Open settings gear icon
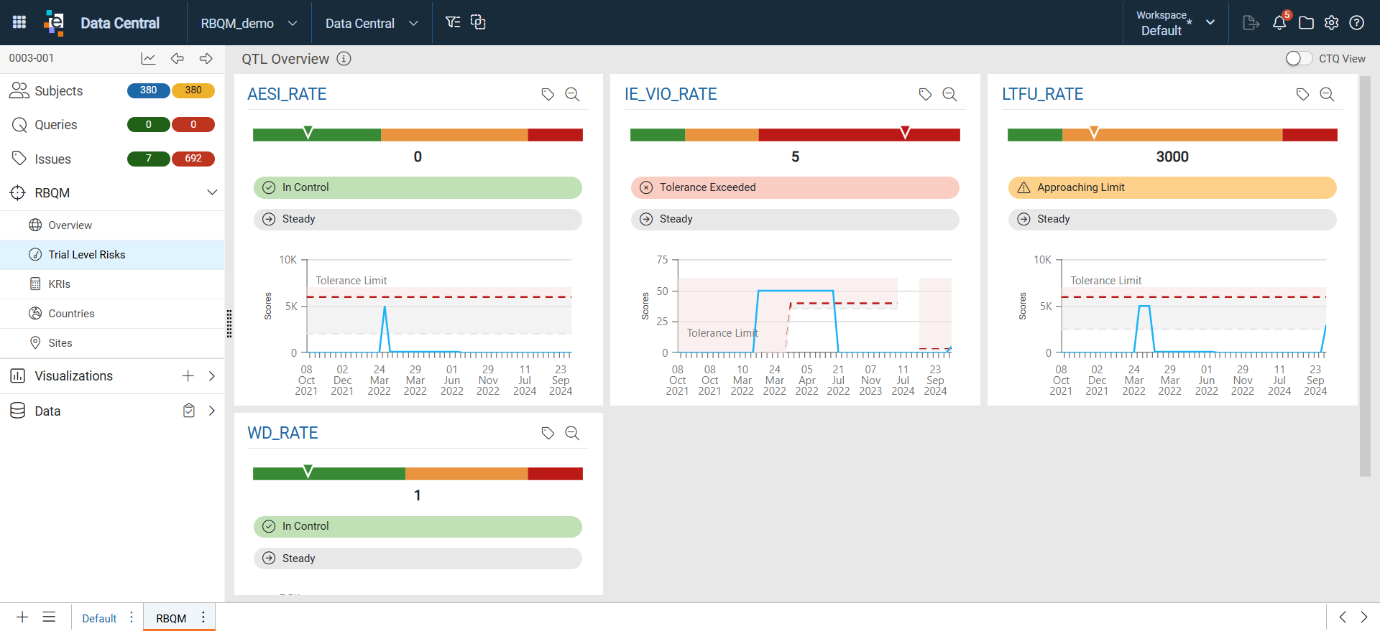Image resolution: width=1380 pixels, height=631 pixels. tap(1332, 23)
